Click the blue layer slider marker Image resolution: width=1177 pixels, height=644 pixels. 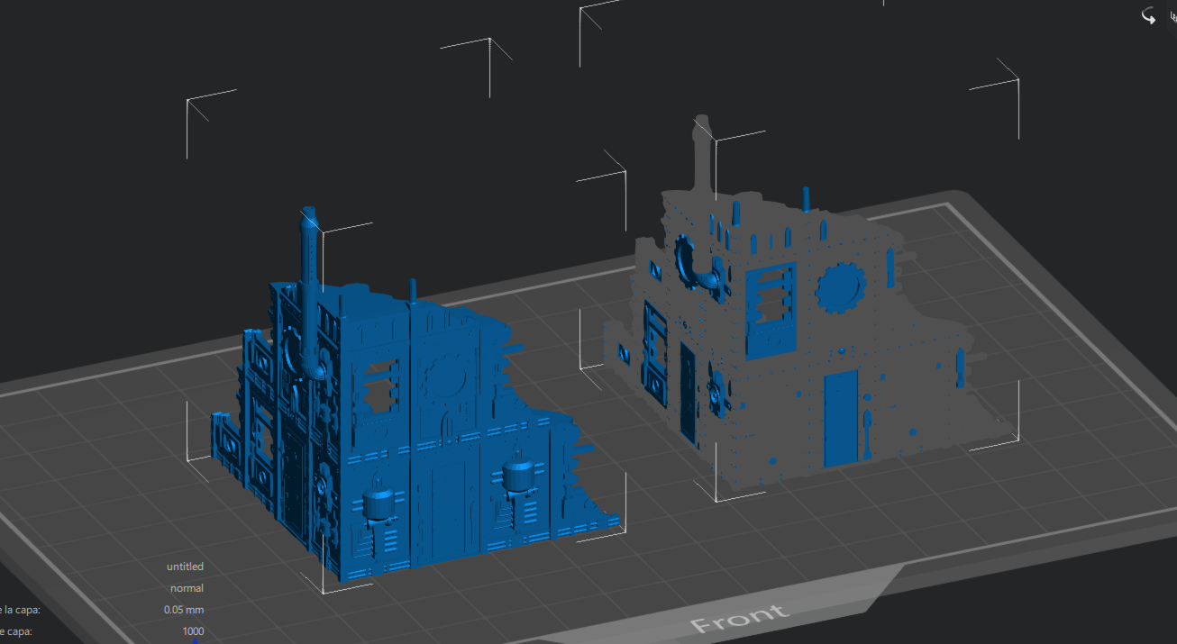tap(194, 641)
